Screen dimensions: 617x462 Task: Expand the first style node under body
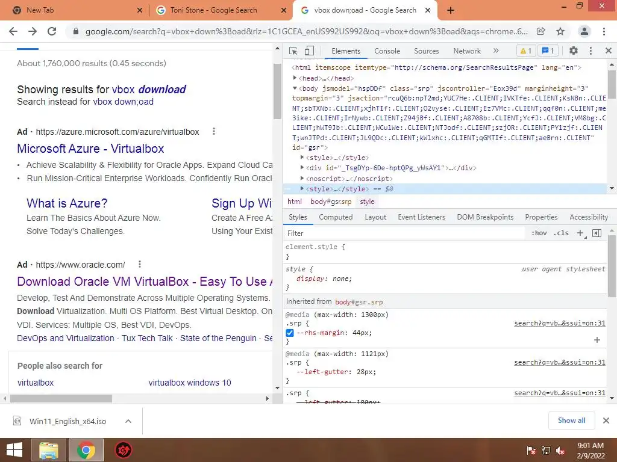pyautogui.click(x=302, y=158)
